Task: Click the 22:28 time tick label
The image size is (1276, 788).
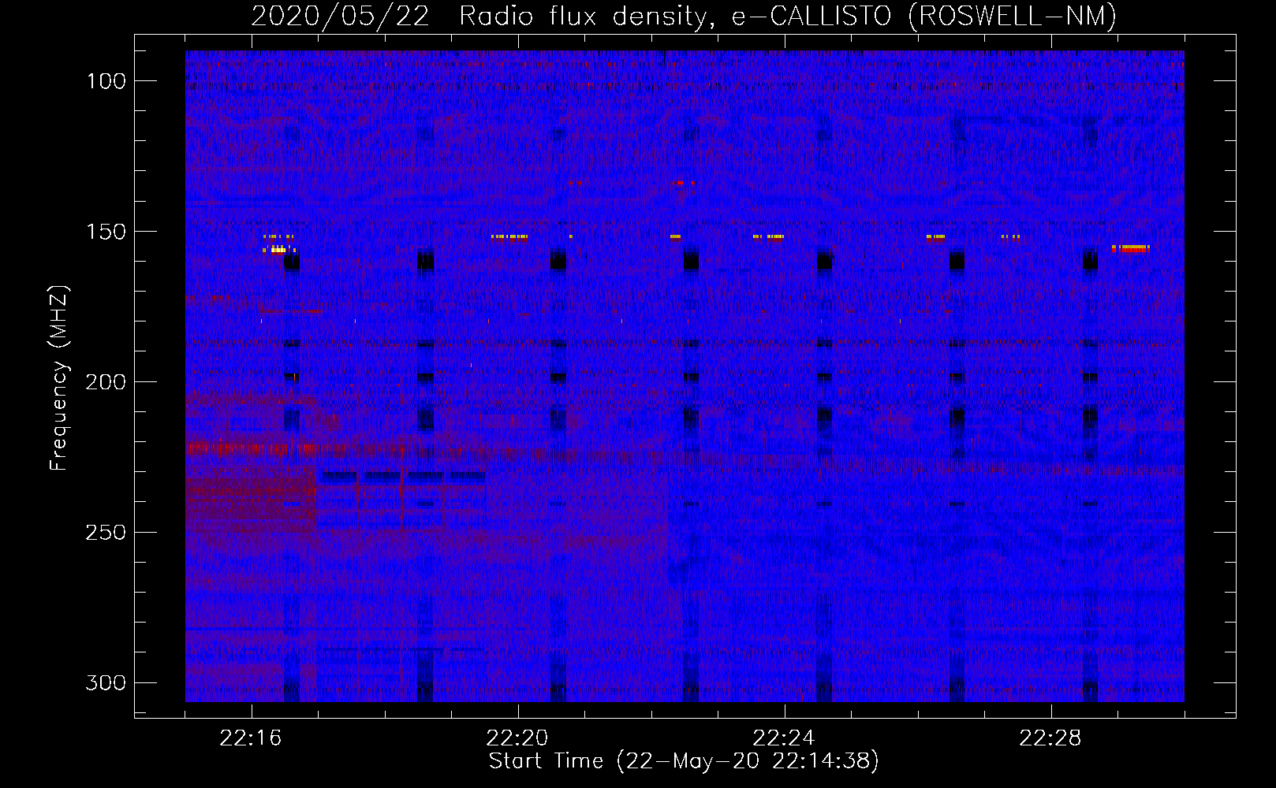Action: click(1050, 738)
